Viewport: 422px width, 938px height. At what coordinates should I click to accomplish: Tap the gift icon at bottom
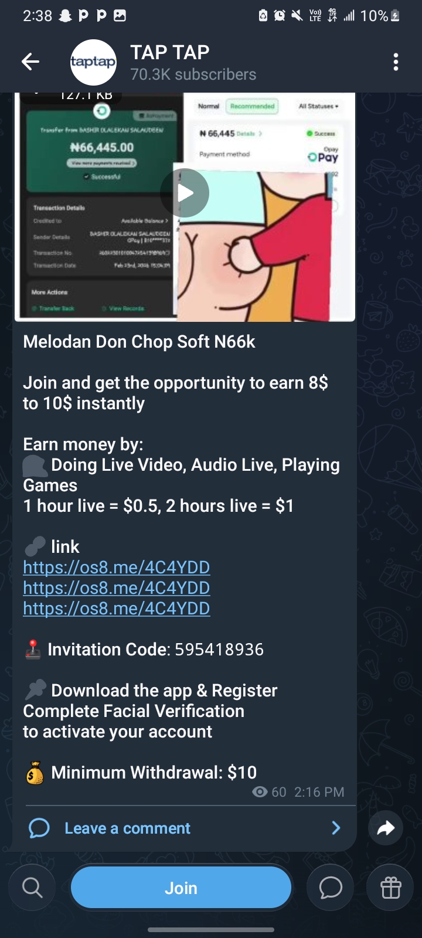390,888
